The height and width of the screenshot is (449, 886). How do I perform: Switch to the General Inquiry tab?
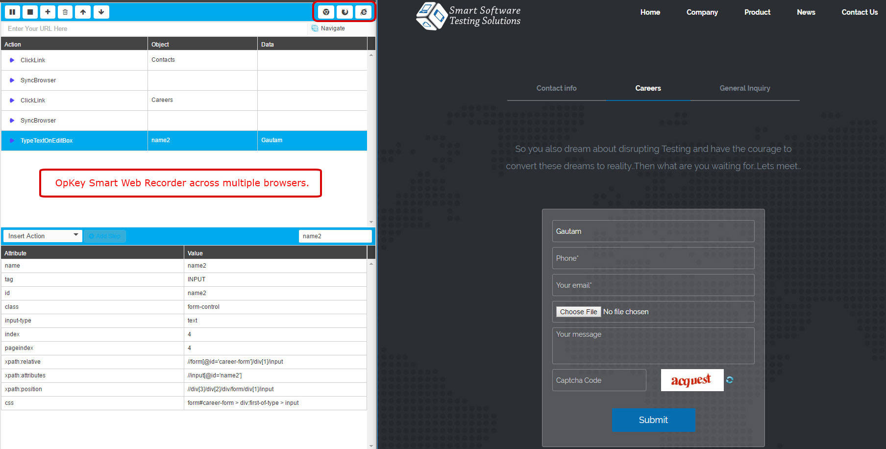click(x=744, y=88)
